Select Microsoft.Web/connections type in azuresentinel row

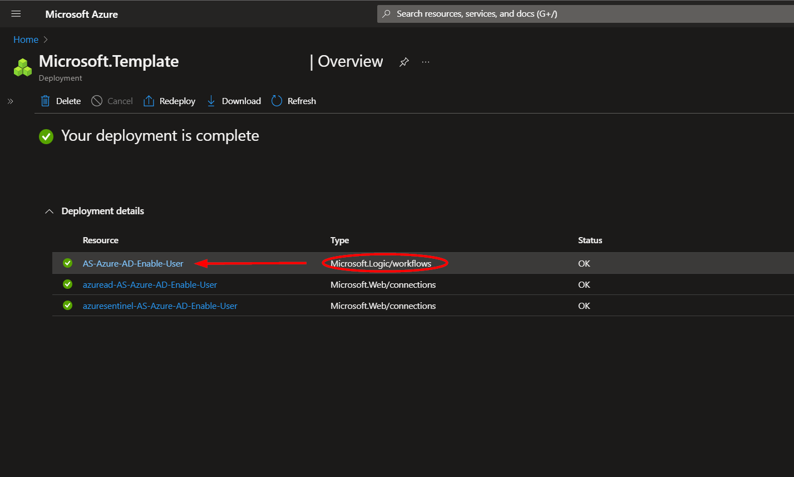383,306
